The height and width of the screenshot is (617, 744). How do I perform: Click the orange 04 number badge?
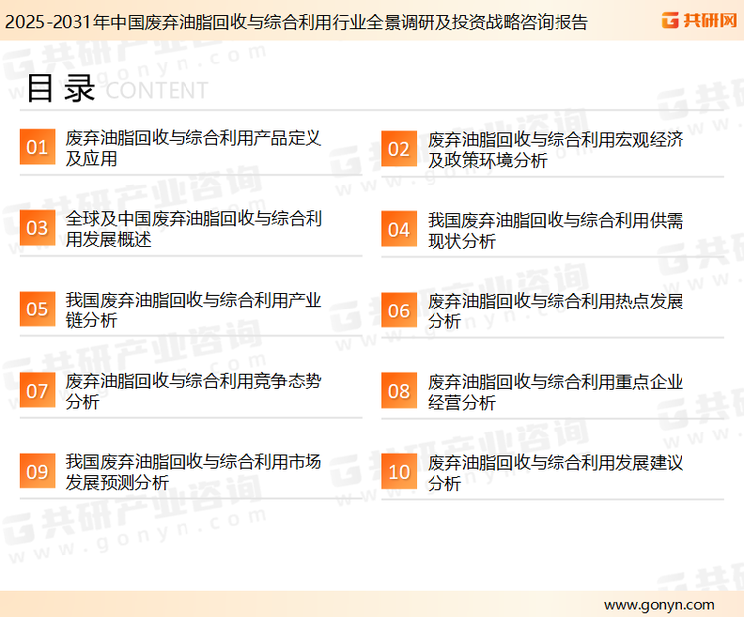(x=399, y=230)
